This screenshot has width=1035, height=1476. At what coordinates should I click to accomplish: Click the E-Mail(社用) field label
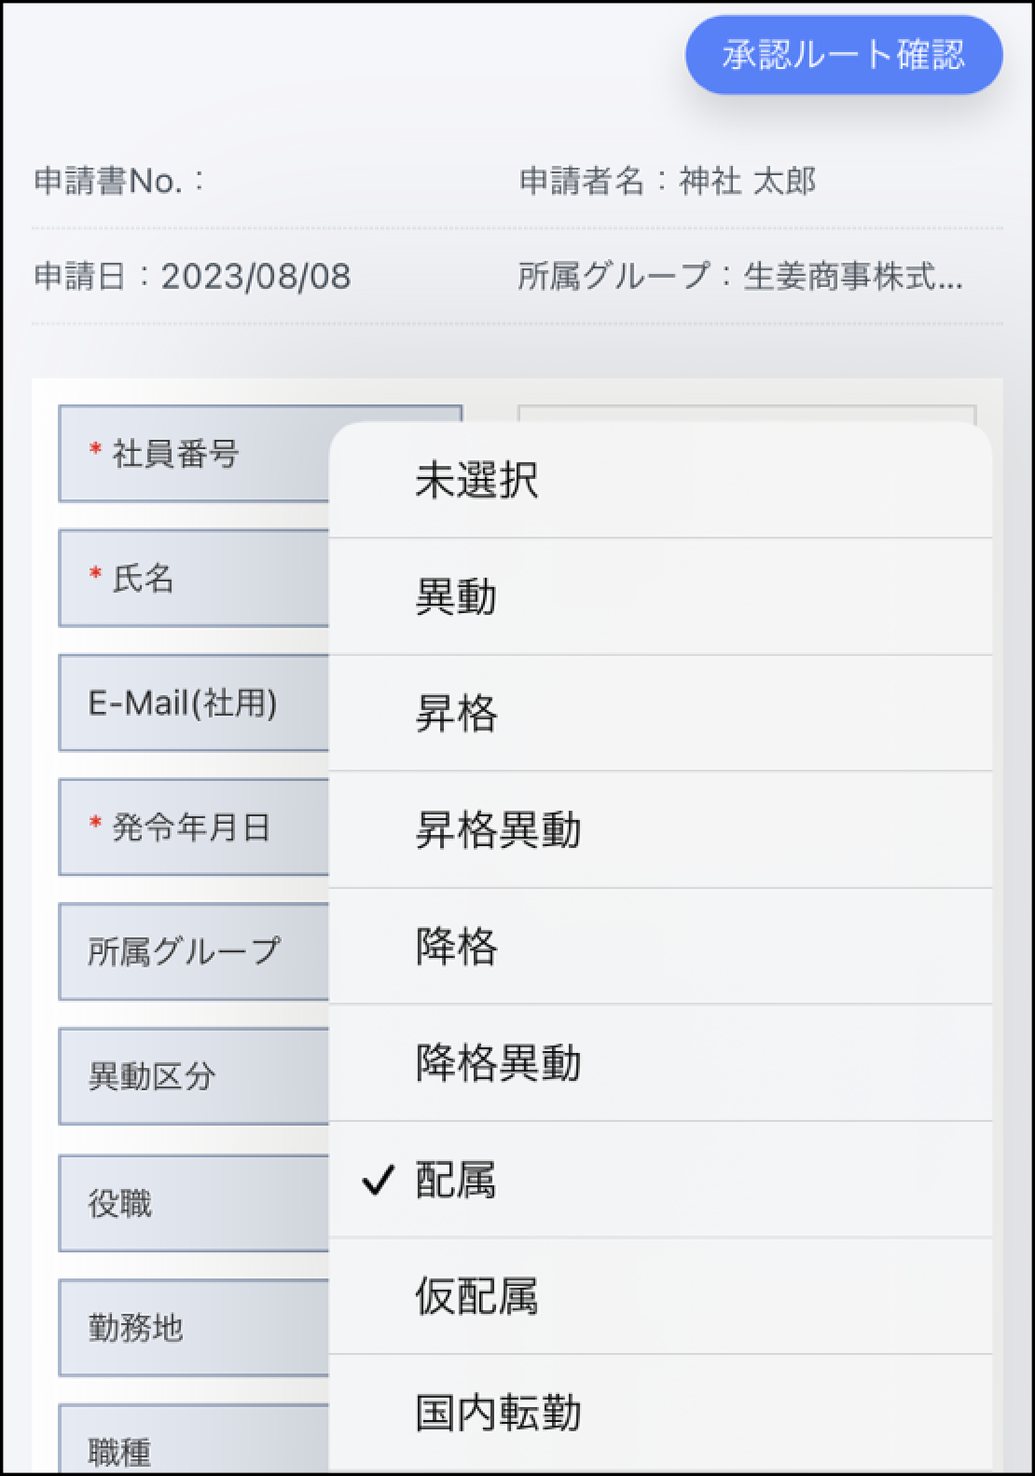coord(183,703)
